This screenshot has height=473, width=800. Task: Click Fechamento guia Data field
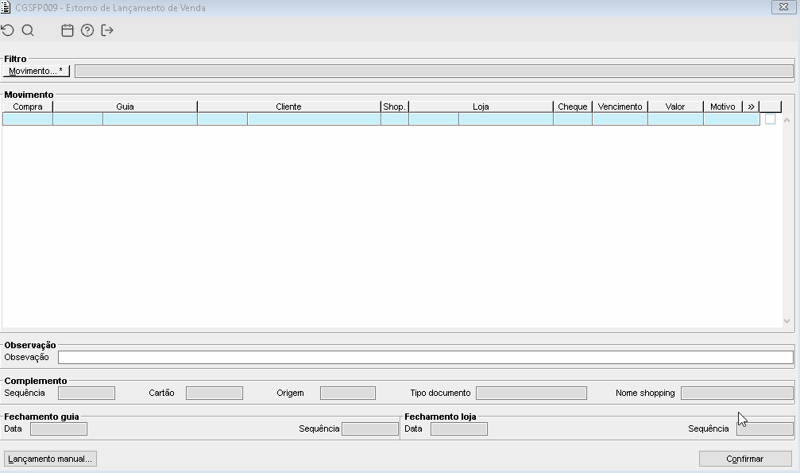(59, 428)
